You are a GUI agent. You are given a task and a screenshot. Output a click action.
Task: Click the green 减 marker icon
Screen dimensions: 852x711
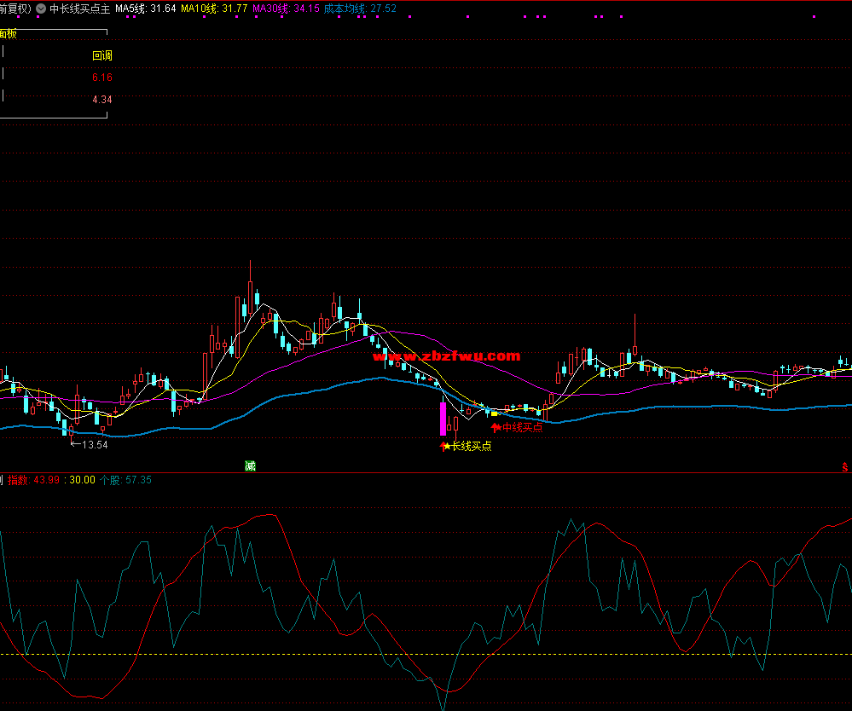coord(250,465)
